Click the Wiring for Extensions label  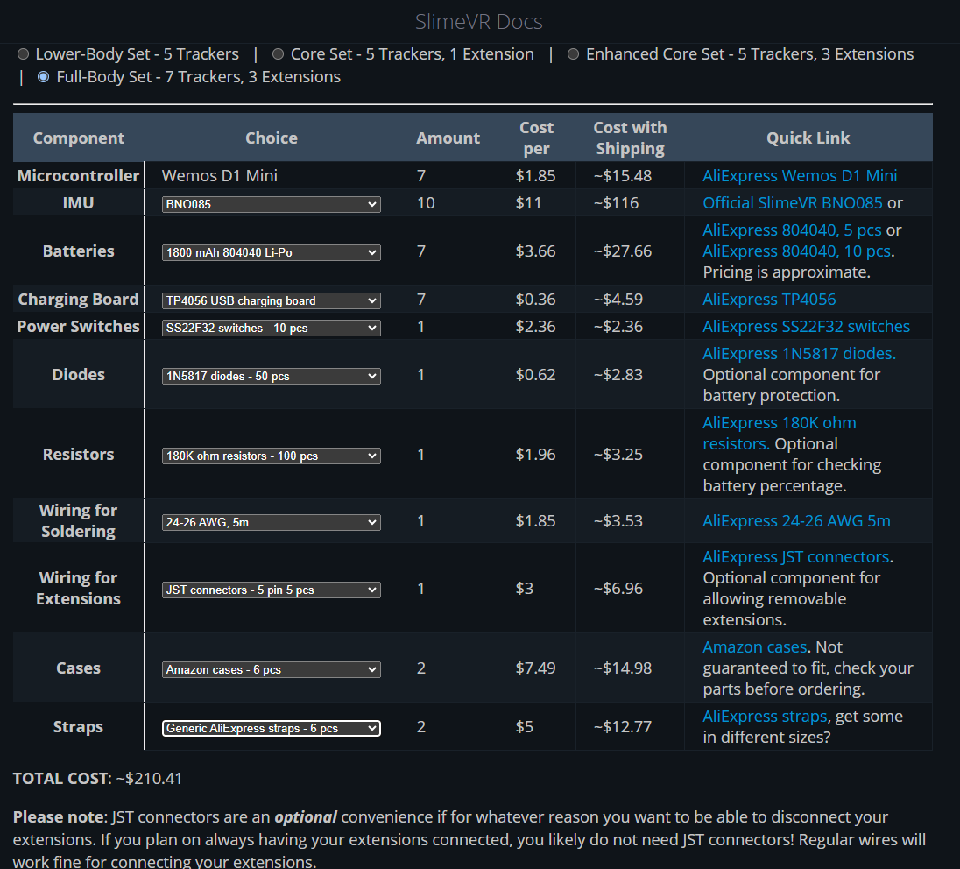click(78, 589)
